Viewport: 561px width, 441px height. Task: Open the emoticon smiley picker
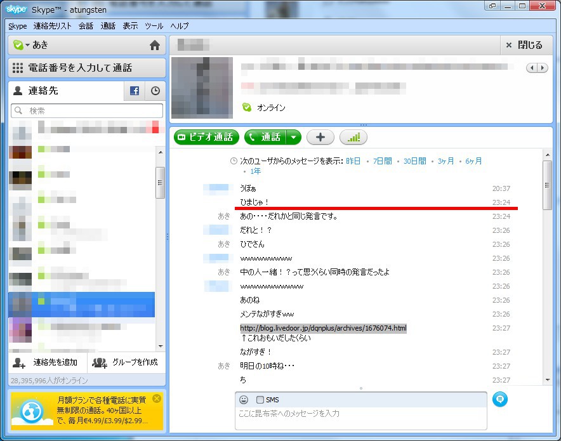tap(244, 400)
